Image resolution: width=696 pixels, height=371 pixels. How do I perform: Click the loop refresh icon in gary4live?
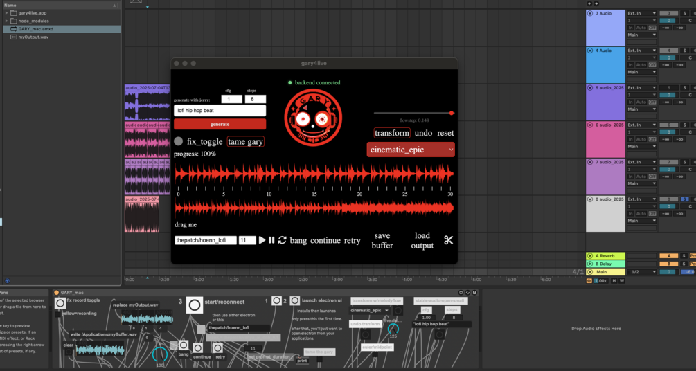[283, 240]
